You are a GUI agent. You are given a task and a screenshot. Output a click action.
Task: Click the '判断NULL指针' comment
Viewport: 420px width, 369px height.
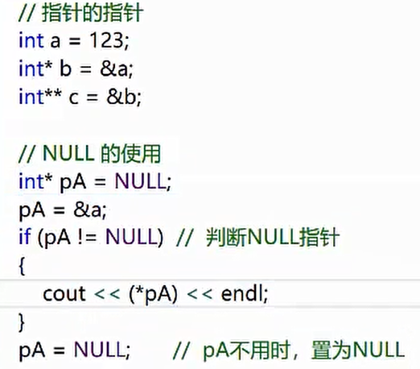point(272,237)
